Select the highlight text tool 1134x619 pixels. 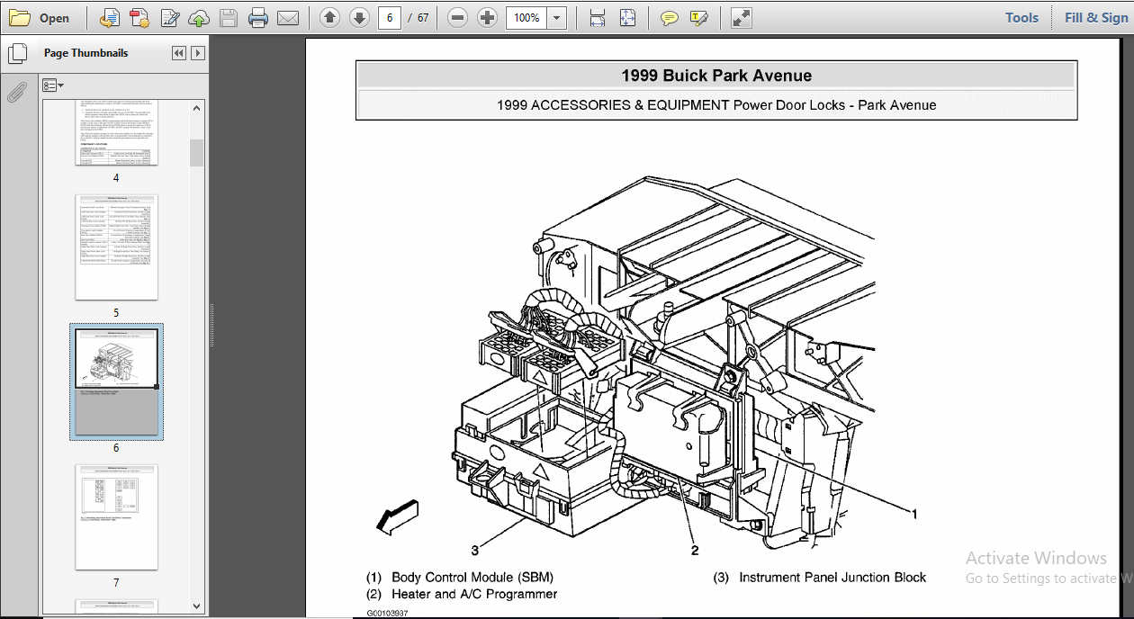click(699, 18)
